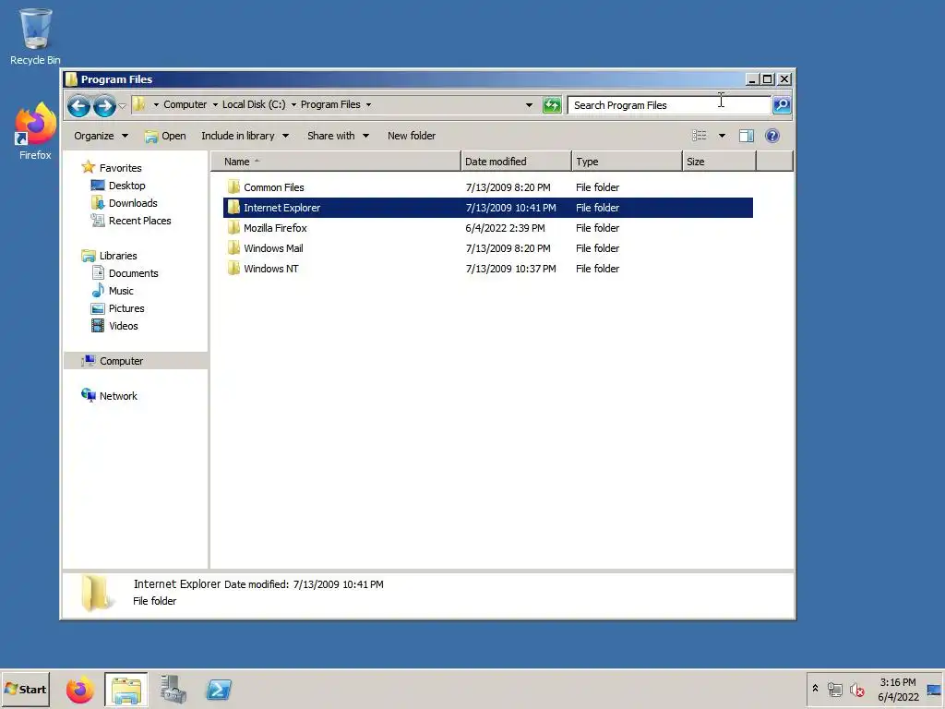Open Downloads in Favorites
This screenshot has height=709, width=945.
[x=133, y=203]
